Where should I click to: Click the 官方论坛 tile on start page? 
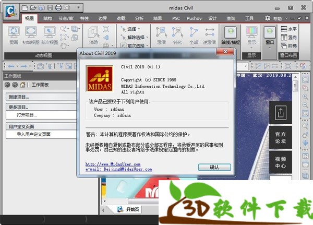click(x=281, y=137)
